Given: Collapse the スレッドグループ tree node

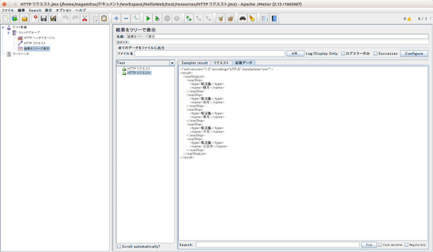Looking at the screenshot, I should [x=8, y=33].
